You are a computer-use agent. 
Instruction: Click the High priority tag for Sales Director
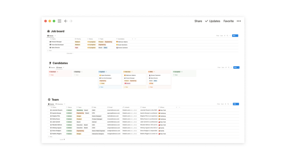pos(77,48)
